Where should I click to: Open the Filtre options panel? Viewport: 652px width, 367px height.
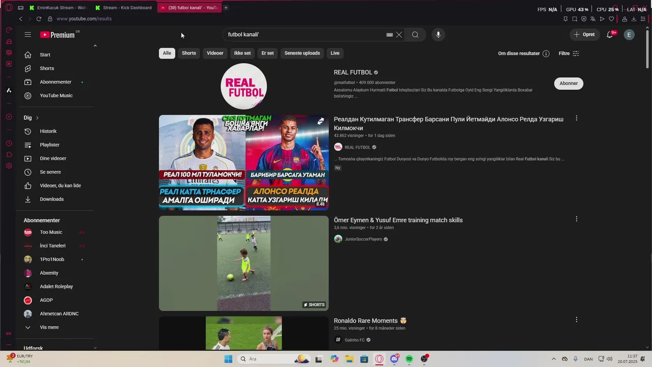point(569,54)
